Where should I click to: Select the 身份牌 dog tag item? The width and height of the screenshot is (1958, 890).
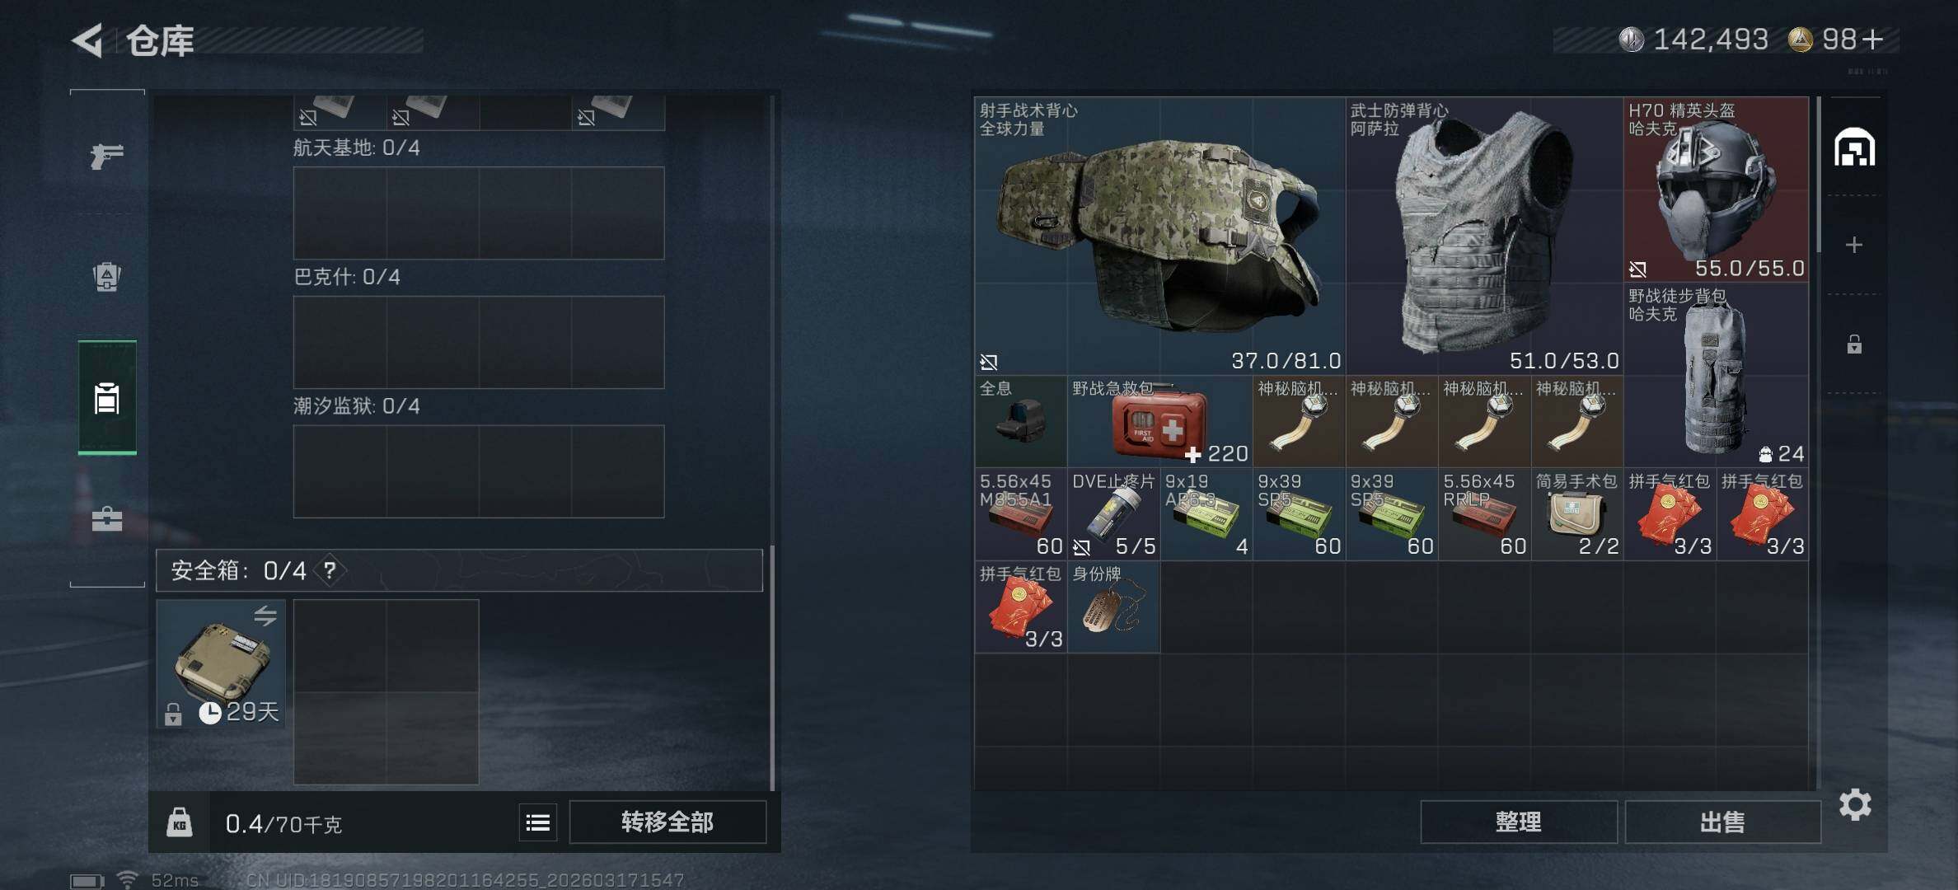pos(1113,607)
